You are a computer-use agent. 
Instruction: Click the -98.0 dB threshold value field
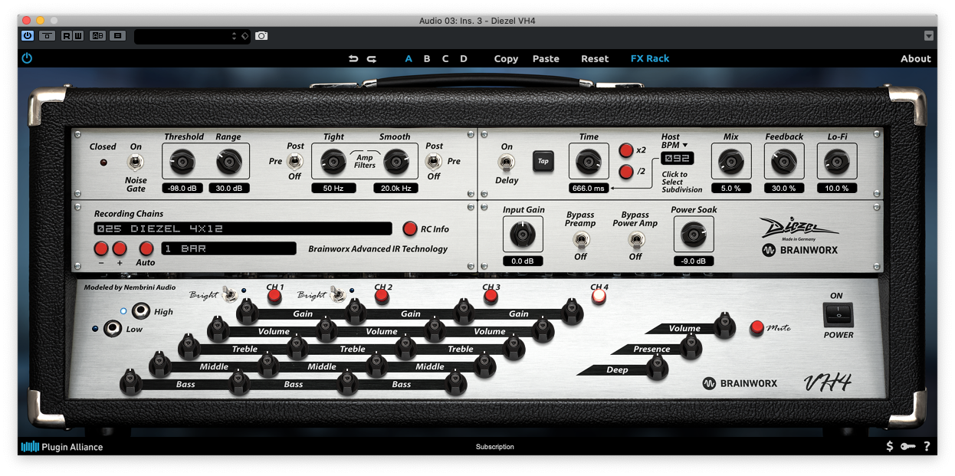point(182,188)
